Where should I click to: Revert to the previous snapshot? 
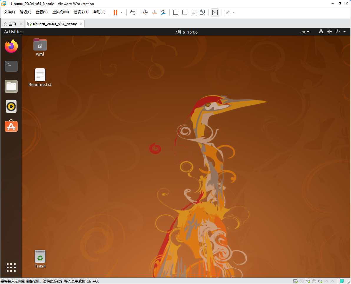(x=154, y=12)
